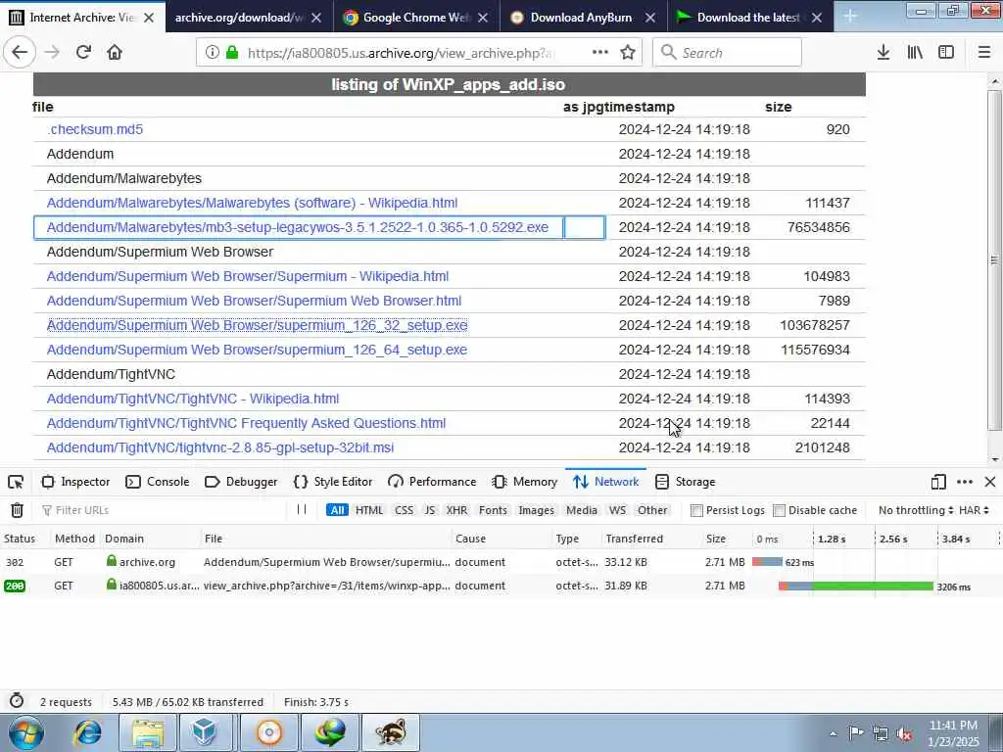Click the muted volume tray icon
The width and height of the screenshot is (1003, 752).
pyautogui.click(x=904, y=734)
